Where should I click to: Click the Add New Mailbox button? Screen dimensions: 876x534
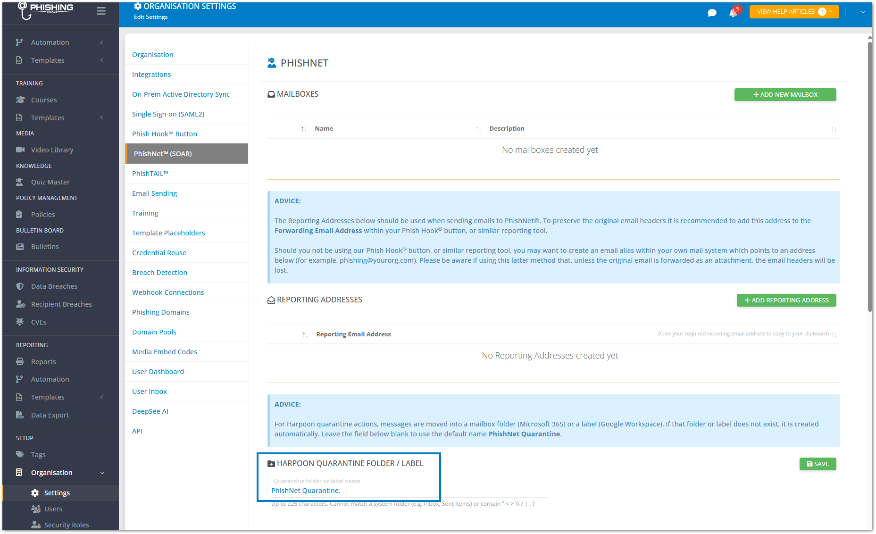pos(785,95)
